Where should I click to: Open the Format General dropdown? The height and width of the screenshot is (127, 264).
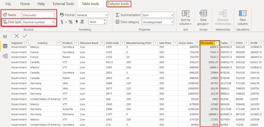92,15
